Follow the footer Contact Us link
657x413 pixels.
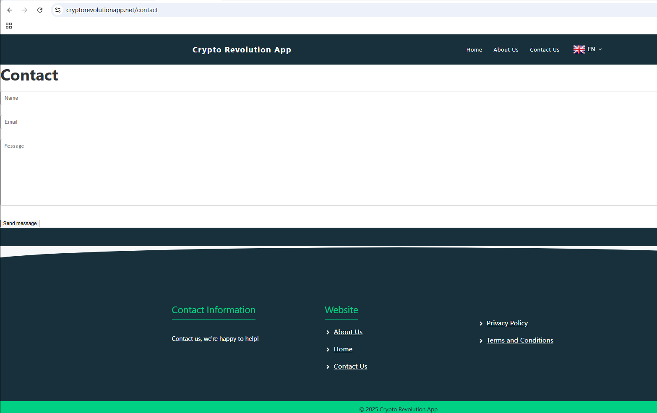pyautogui.click(x=350, y=366)
